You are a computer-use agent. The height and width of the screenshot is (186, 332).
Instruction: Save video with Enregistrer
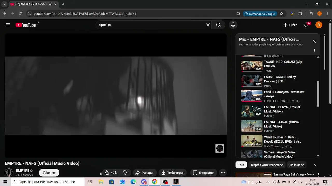[x=204, y=173]
